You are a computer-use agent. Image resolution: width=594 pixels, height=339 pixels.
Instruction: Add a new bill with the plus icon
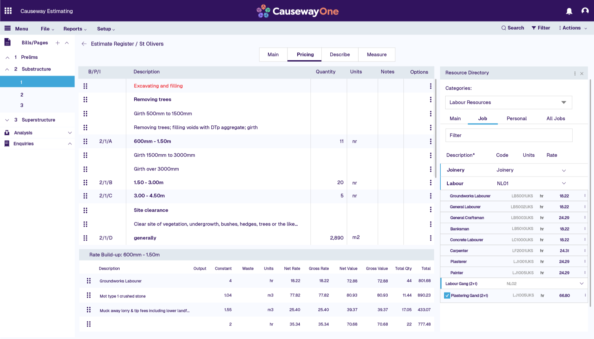[58, 43]
